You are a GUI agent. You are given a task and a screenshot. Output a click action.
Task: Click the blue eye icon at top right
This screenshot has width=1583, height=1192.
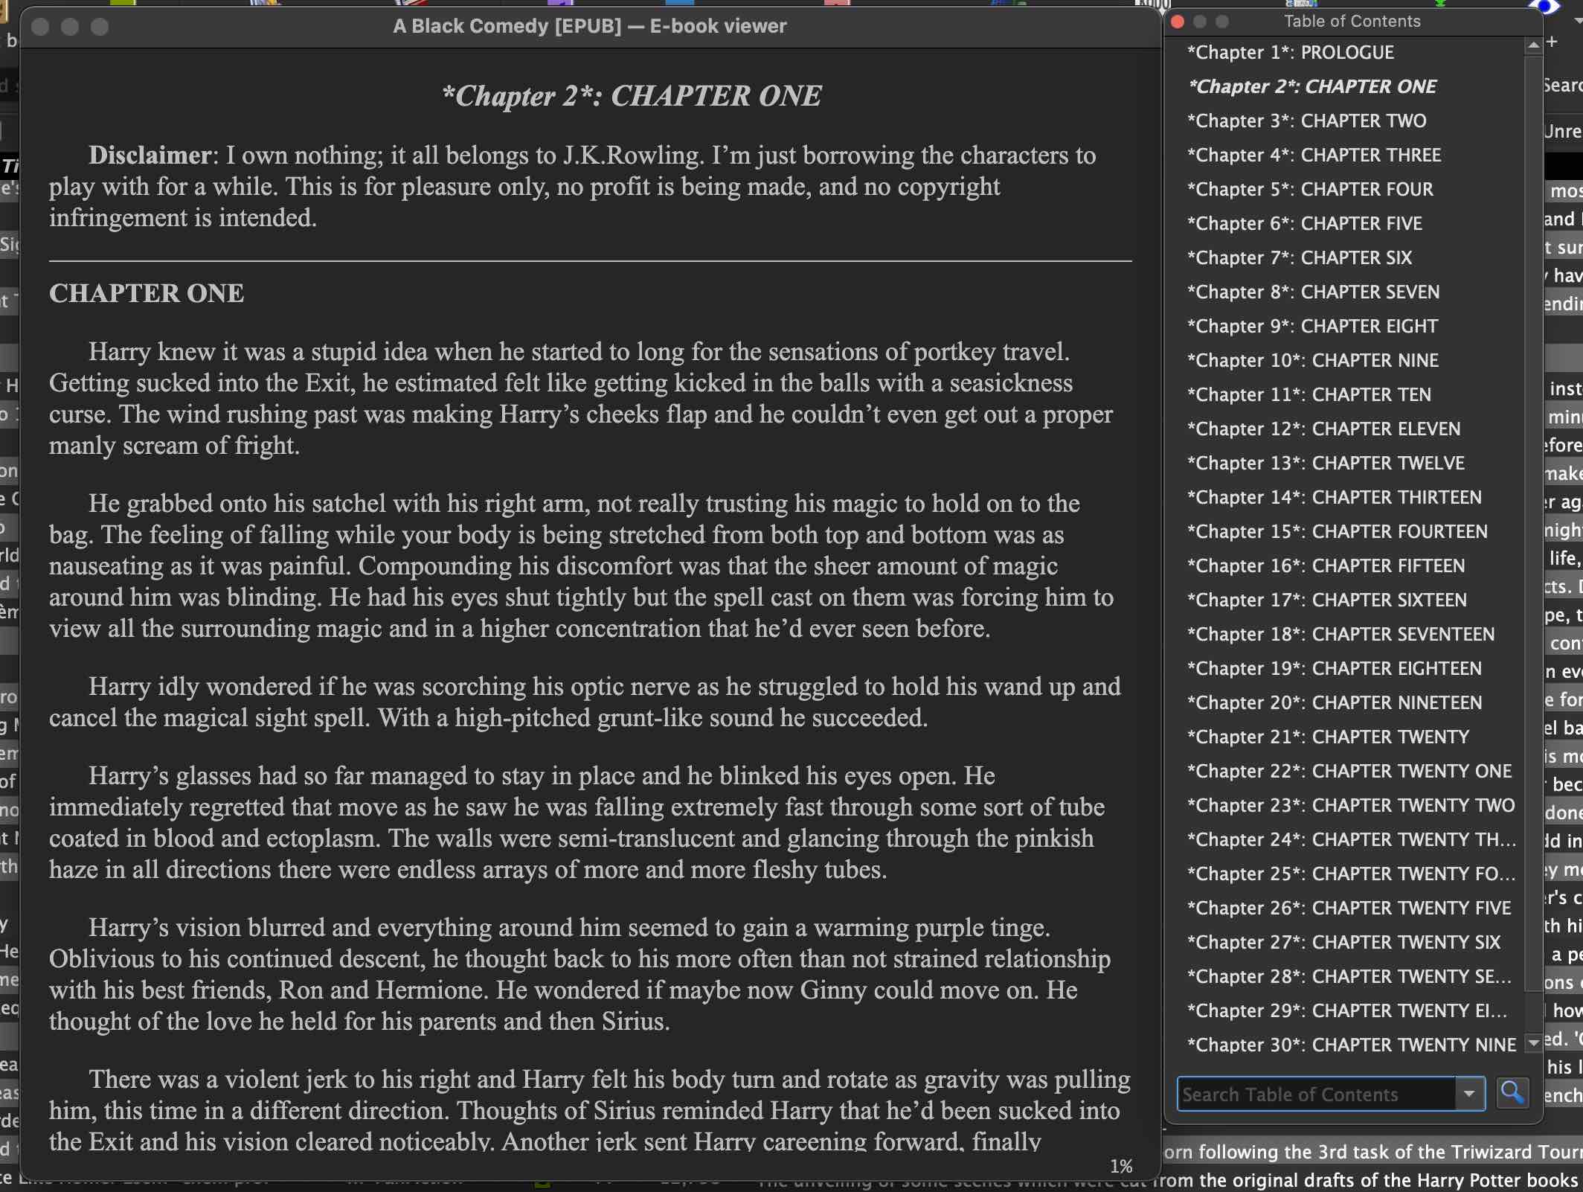pyautogui.click(x=1544, y=7)
